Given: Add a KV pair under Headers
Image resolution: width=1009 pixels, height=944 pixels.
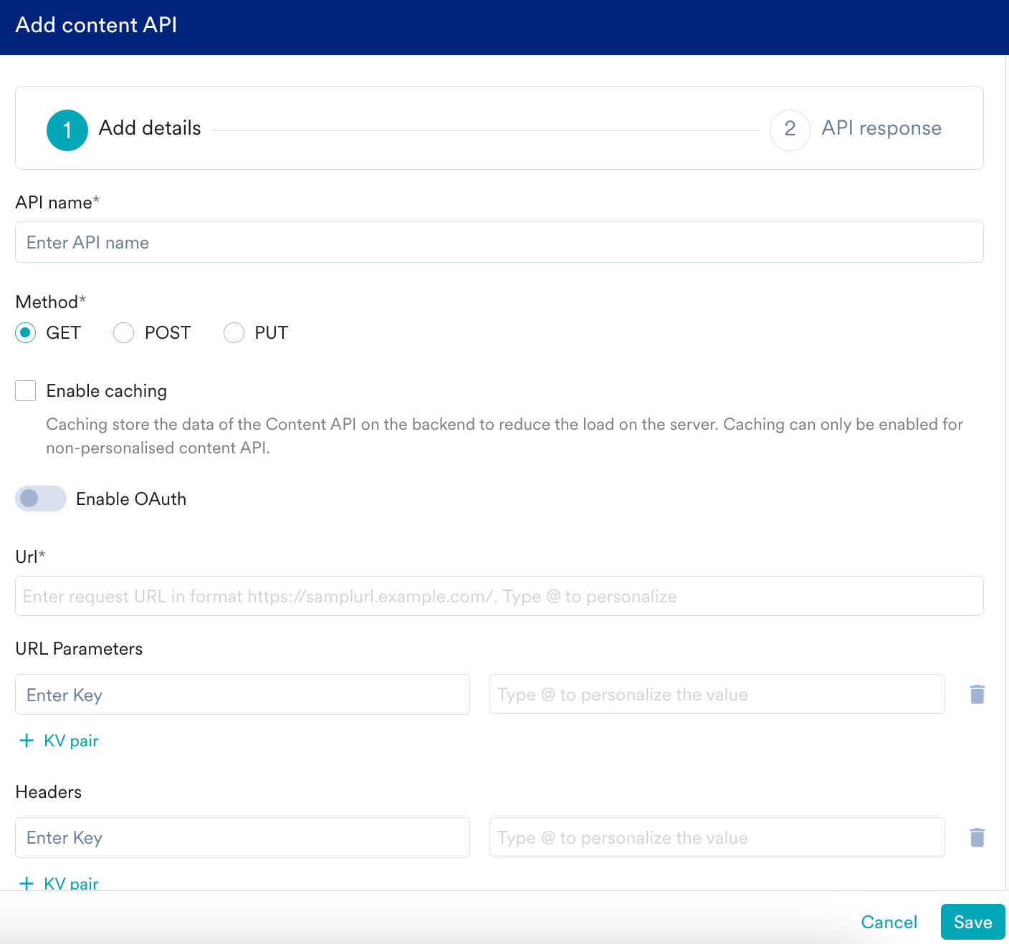Looking at the screenshot, I should coord(59,883).
